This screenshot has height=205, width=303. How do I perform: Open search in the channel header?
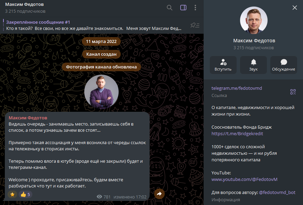[x=170, y=8]
